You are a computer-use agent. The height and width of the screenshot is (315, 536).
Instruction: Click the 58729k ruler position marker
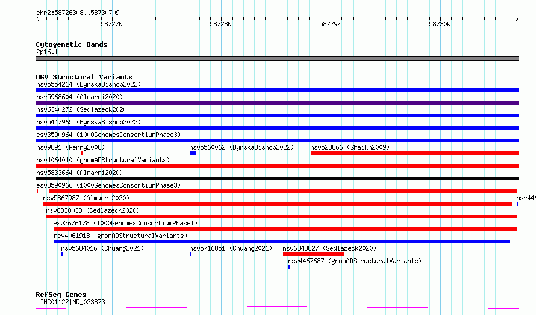coord(330,24)
